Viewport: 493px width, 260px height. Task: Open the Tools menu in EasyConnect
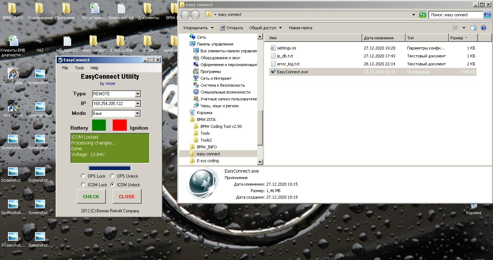pyautogui.click(x=79, y=68)
